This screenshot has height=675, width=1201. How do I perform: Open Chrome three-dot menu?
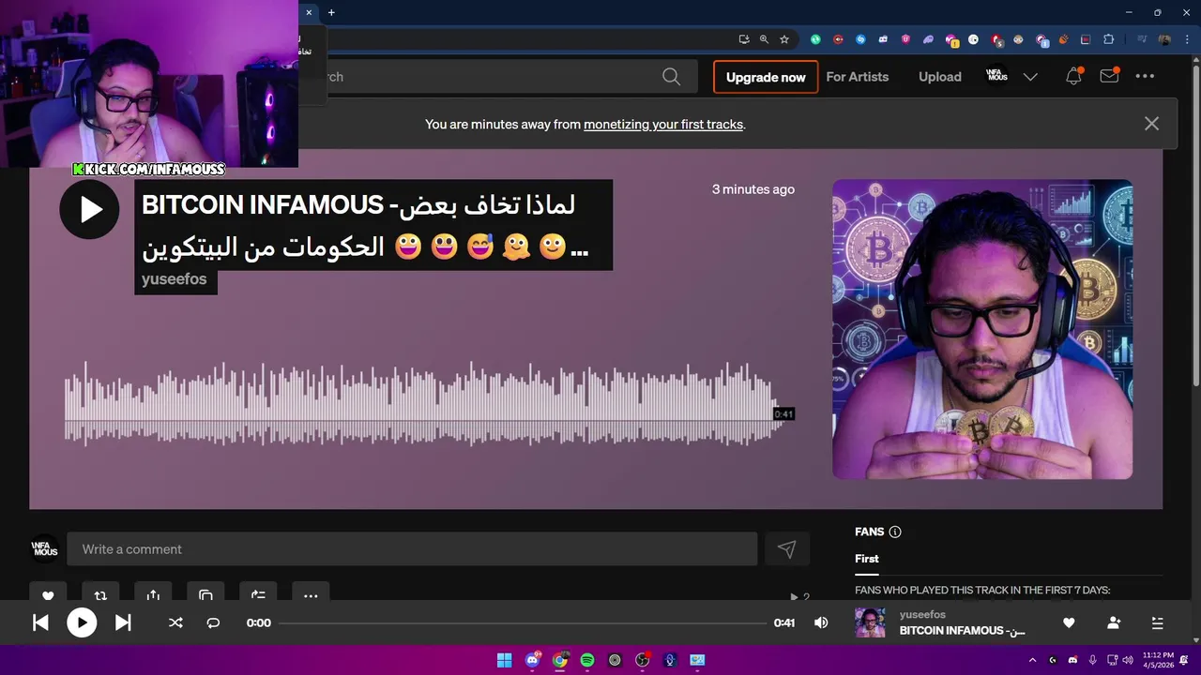coord(1186,39)
